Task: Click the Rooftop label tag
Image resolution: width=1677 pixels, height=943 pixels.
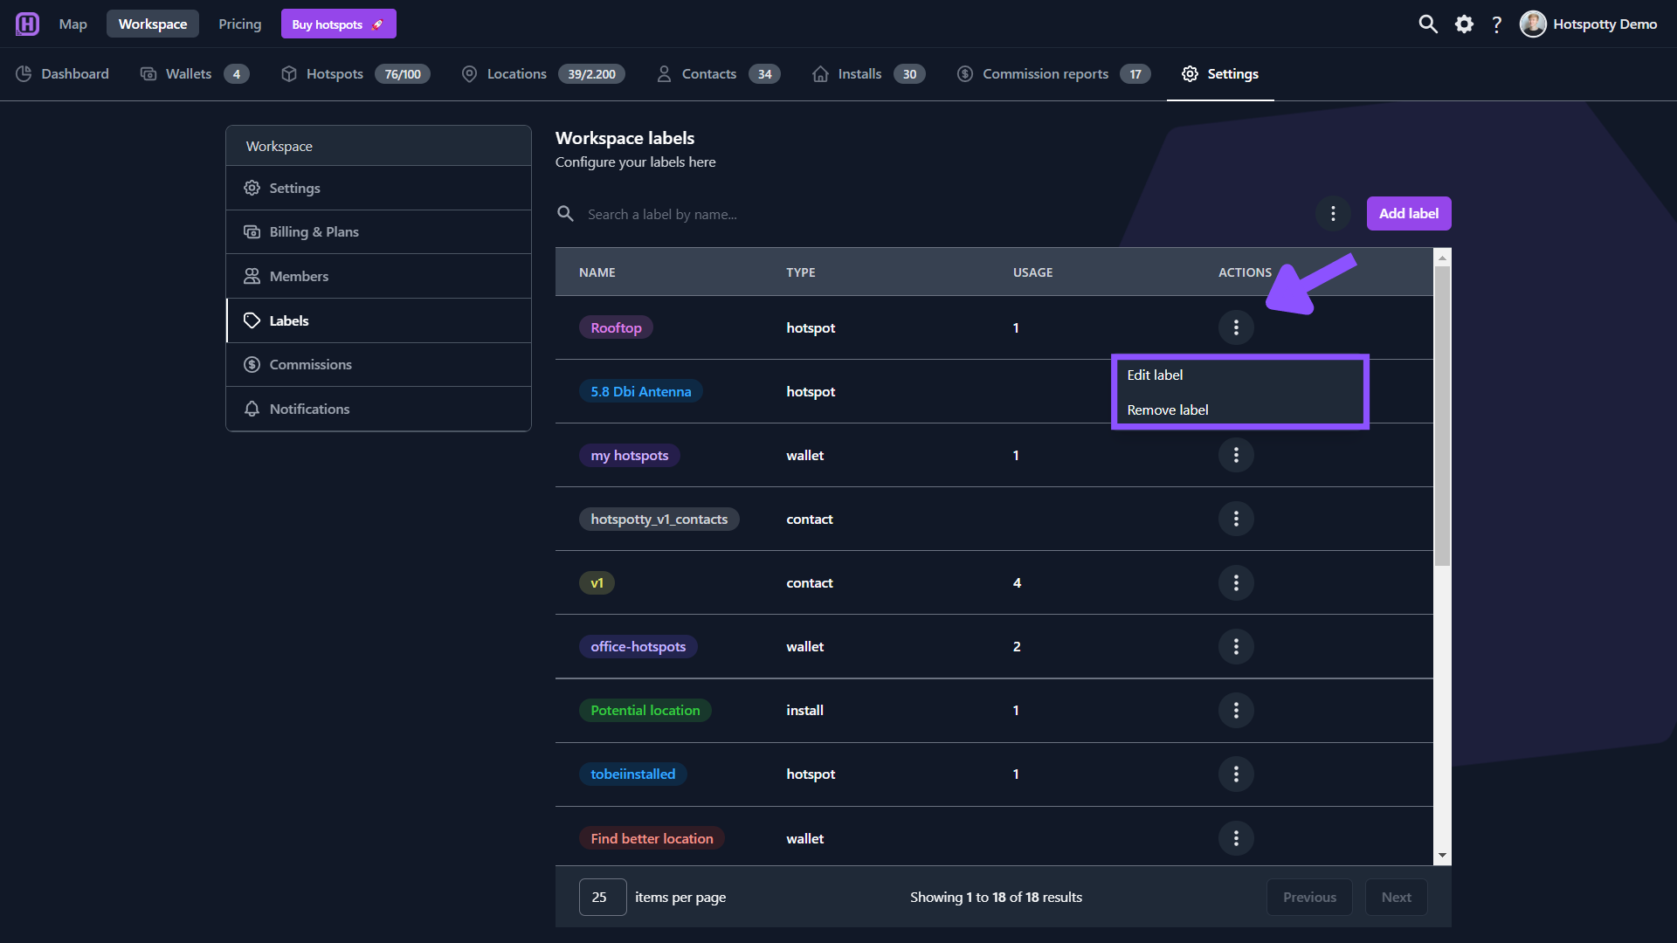Action: click(x=616, y=327)
